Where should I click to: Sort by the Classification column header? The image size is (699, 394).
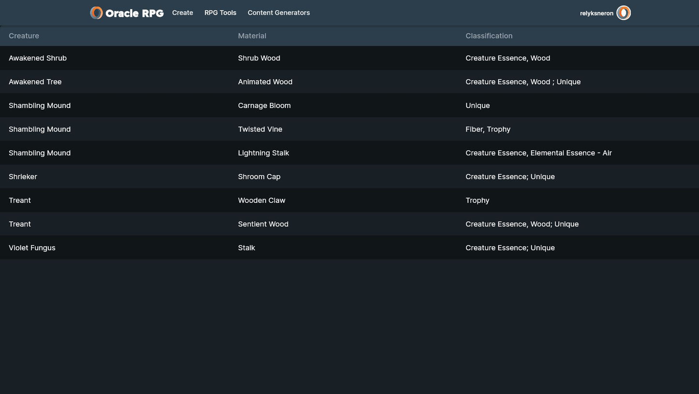pyautogui.click(x=489, y=36)
